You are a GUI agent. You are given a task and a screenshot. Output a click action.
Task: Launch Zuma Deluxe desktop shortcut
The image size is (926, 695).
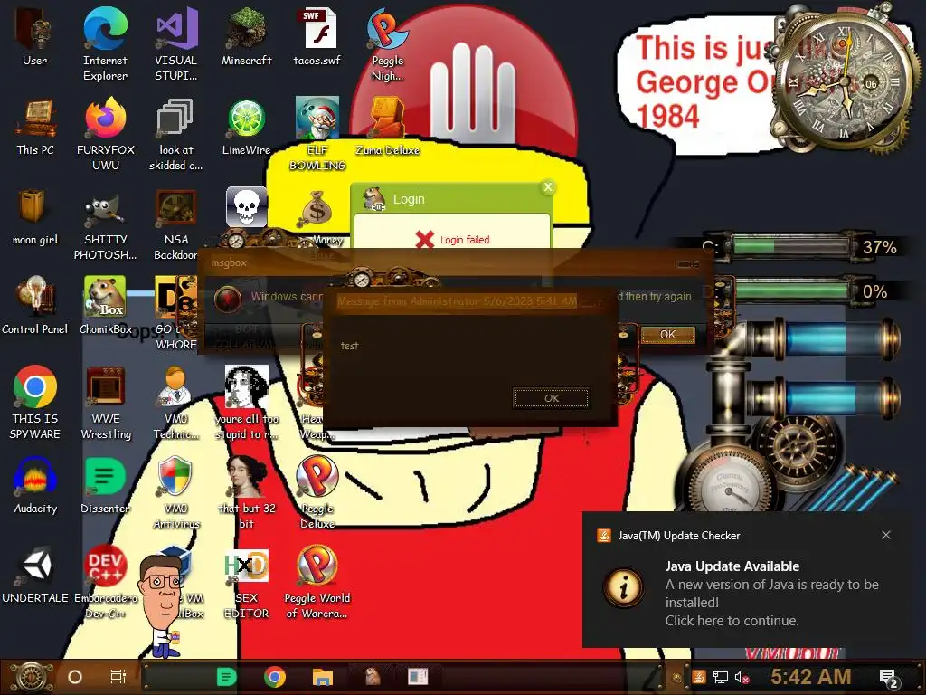387,127
